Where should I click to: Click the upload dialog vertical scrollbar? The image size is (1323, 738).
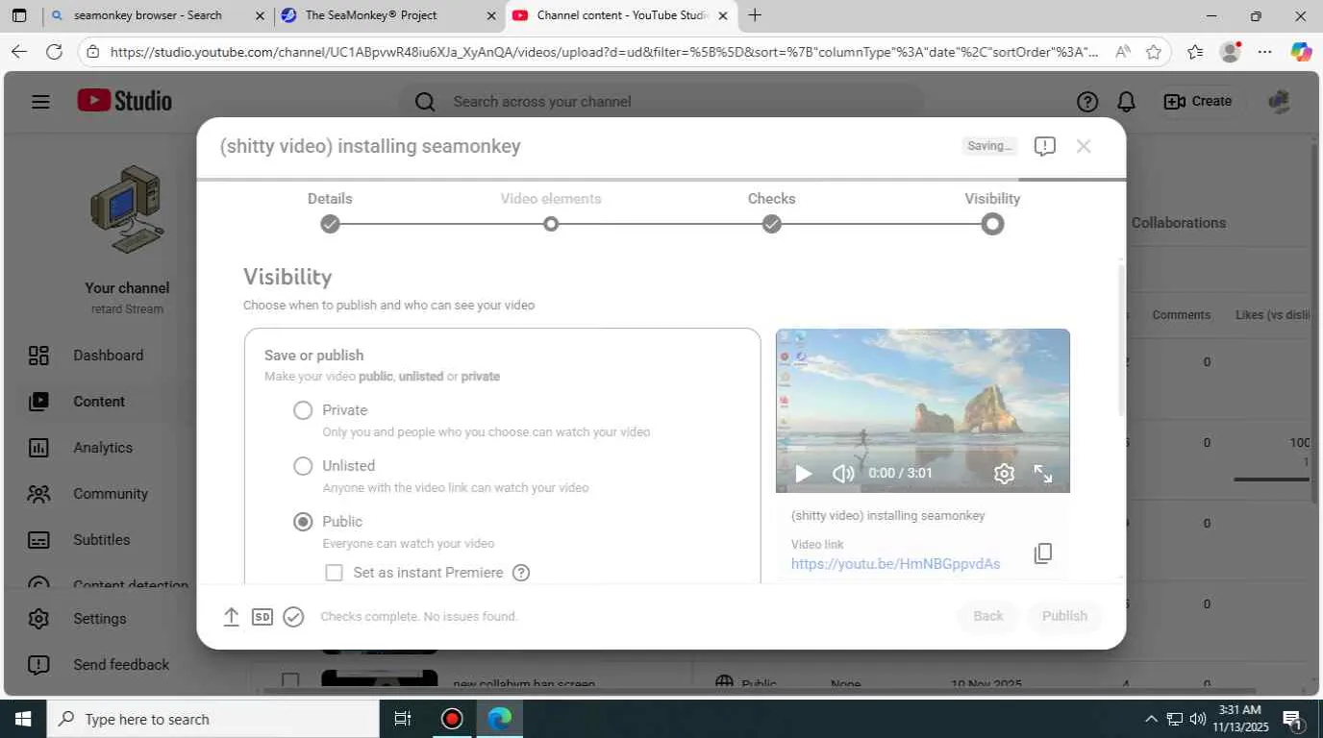point(1121,342)
